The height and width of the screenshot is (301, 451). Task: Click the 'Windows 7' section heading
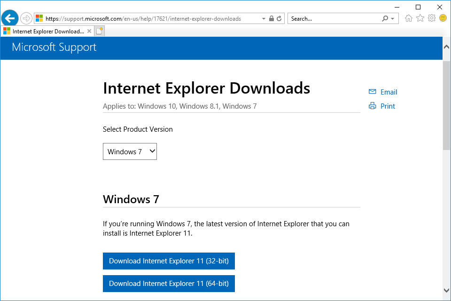click(131, 199)
